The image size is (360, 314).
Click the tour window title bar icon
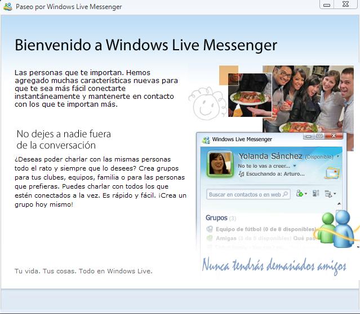tap(7, 7)
